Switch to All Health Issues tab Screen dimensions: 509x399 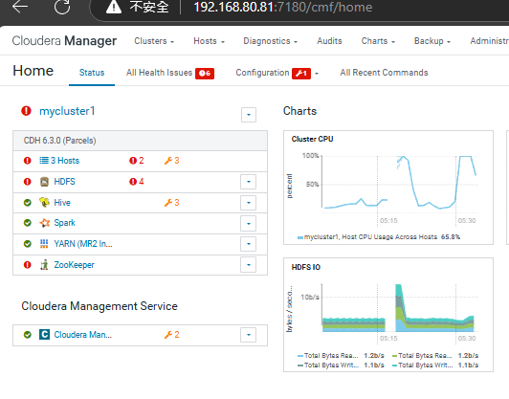[159, 73]
